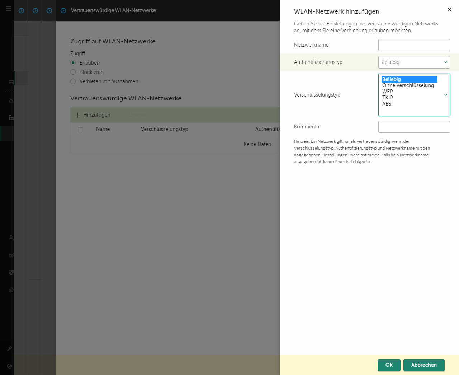Click the Verschlüsselungstyp dropdown arrow
This screenshot has width=459, height=375.
tap(446, 95)
